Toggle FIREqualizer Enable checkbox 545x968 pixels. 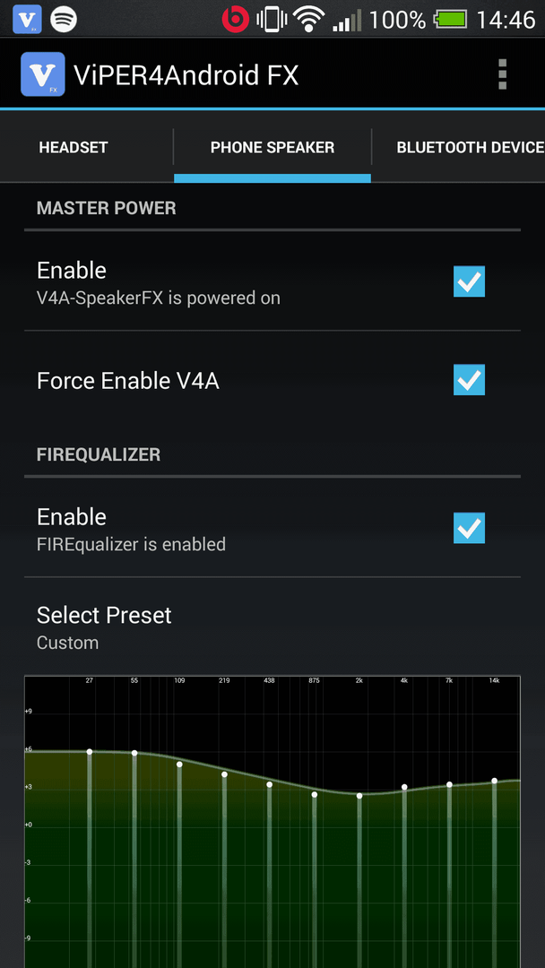point(469,528)
